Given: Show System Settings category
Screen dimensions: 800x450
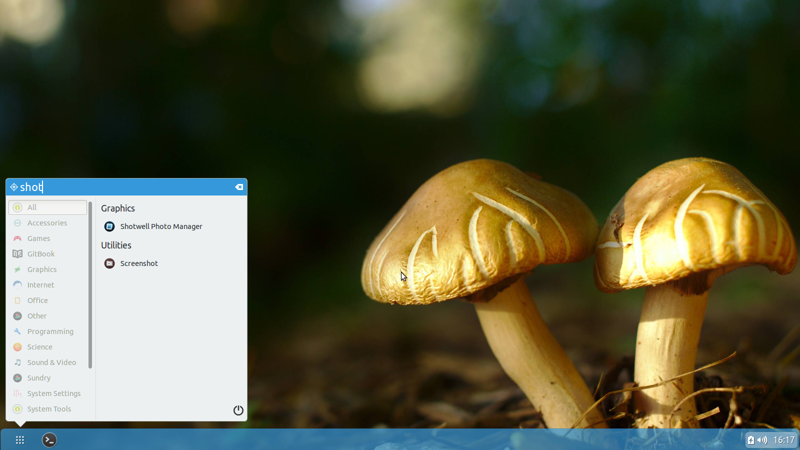Looking at the screenshot, I should click(47, 393).
